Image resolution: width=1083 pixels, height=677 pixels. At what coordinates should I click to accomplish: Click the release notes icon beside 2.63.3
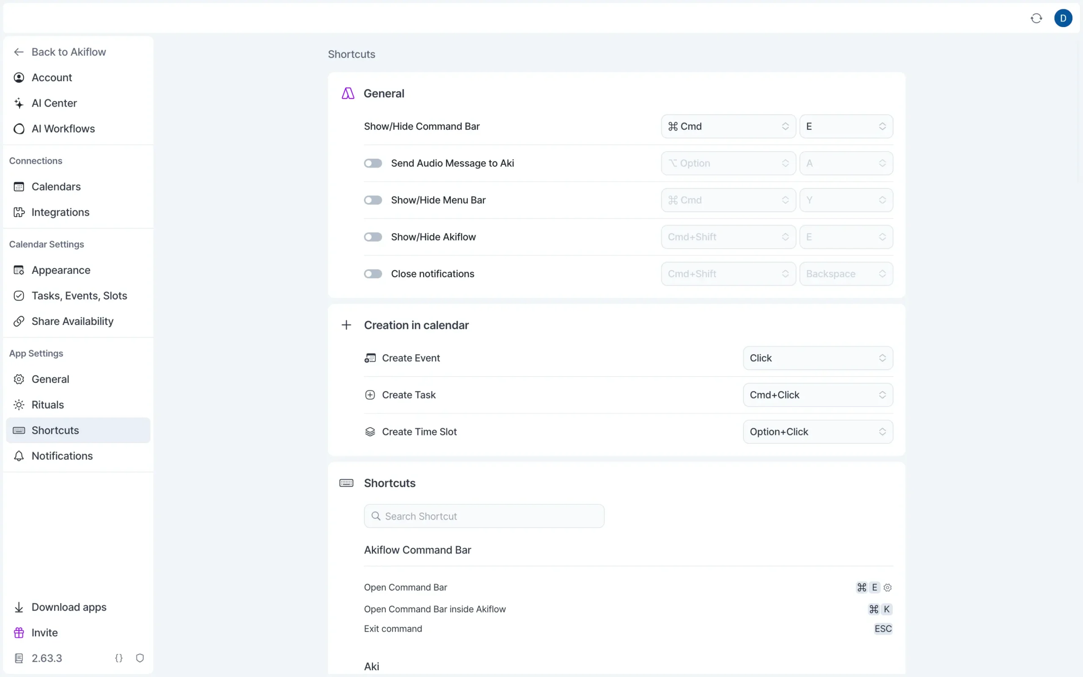tap(19, 658)
